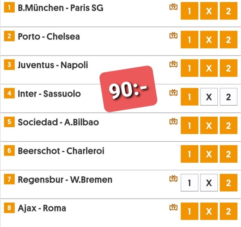Enable X (draw) for Inter - Sassuolo
Viewport: 241px width, 227px height.
pyautogui.click(x=209, y=97)
